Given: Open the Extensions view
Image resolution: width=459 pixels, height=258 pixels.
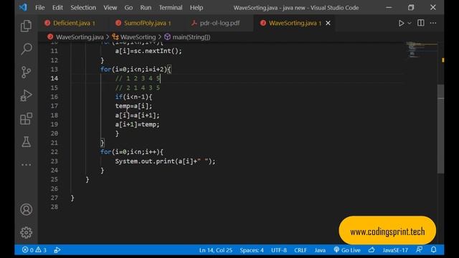Looking at the screenshot, I should [x=26, y=118].
